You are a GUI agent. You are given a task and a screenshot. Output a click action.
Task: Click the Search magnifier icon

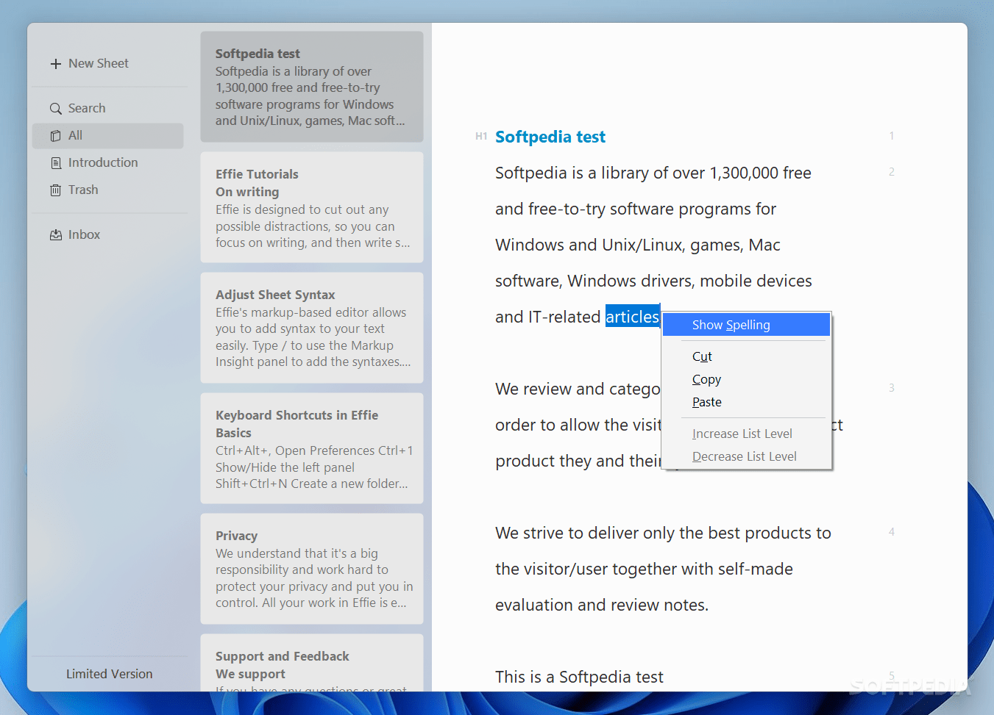56,109
